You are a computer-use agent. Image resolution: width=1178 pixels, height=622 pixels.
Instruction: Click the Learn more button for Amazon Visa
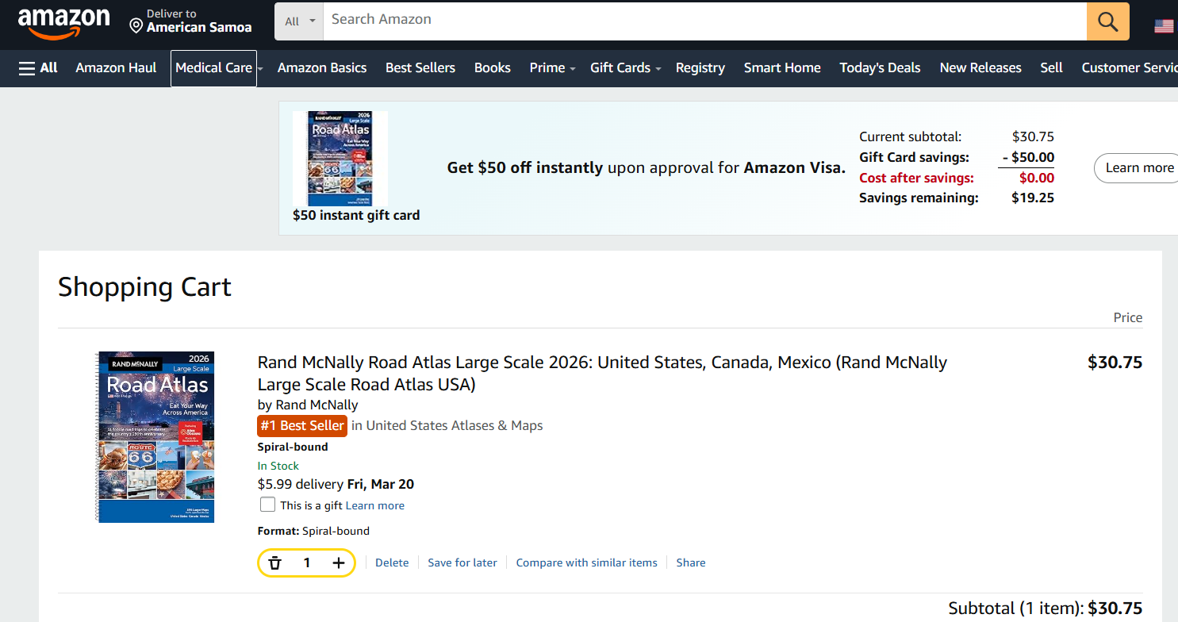[1138, 167]
